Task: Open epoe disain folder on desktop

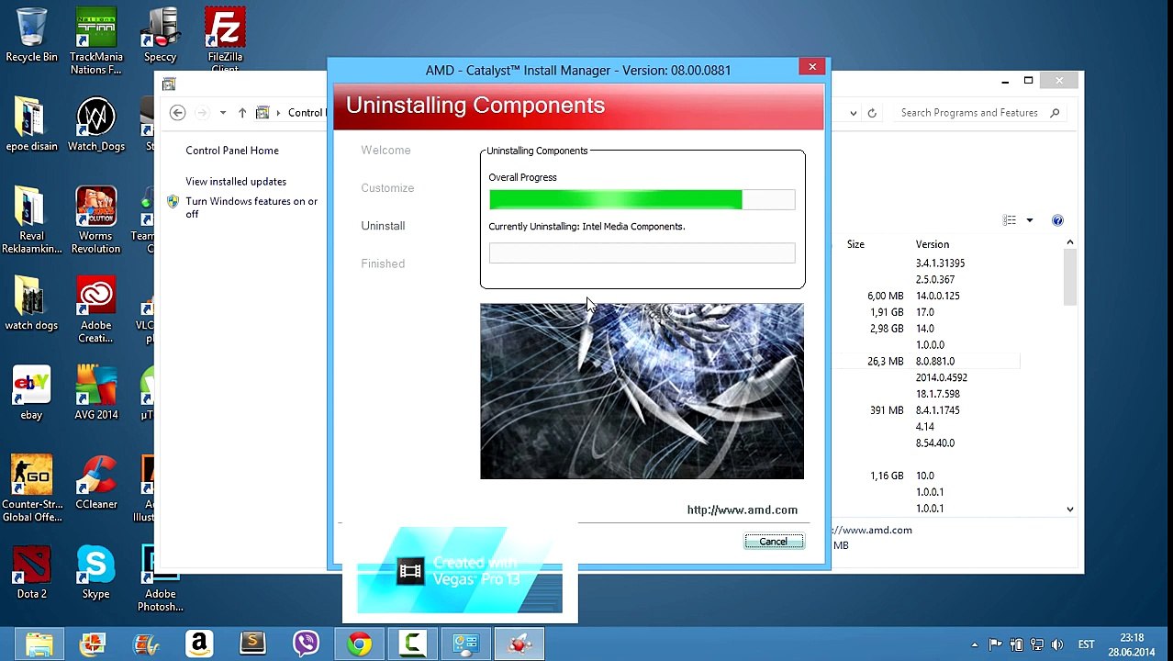Action: [x=31, y=125]
